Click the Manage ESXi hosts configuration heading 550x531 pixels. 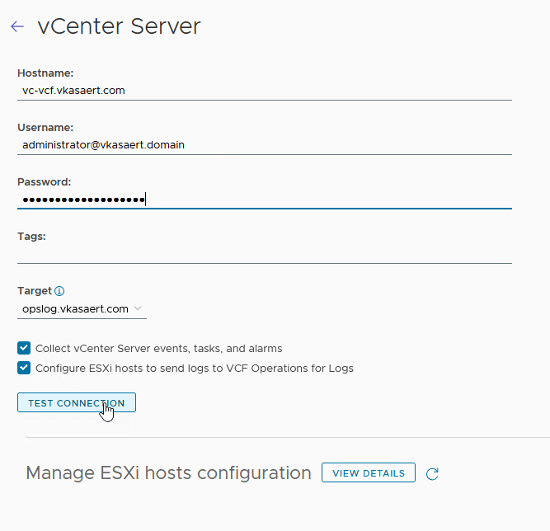click(168, 472)
